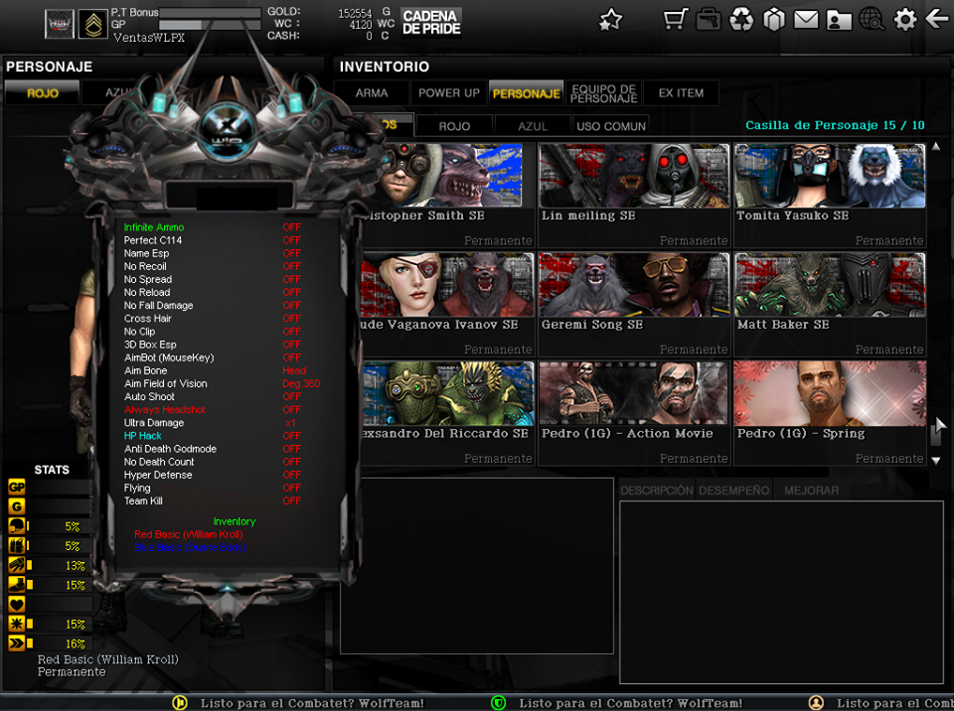Image resolution: width=954 pixels, height=711 pixels.
Task: Switch to POWER UP tab
Action: point(448,93)
